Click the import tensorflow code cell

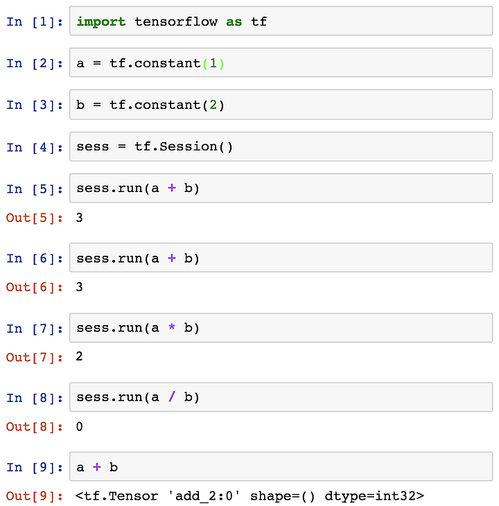click(281, 21)
